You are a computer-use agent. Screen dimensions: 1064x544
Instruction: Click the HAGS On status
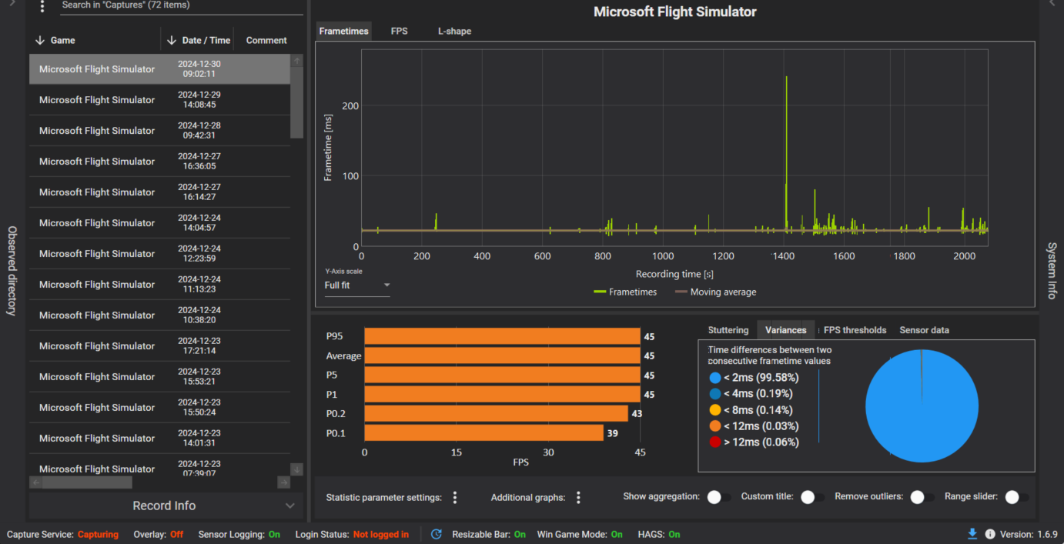674,535
